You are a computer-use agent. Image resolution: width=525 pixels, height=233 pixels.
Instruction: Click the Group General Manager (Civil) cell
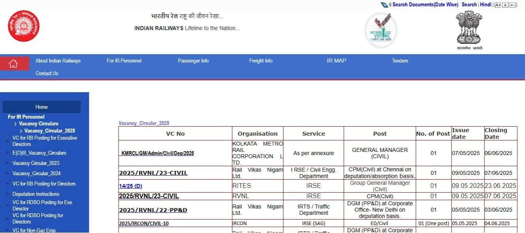380,186
